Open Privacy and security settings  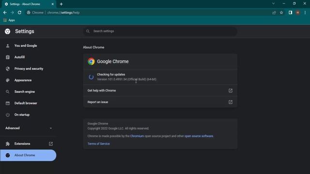28,69
